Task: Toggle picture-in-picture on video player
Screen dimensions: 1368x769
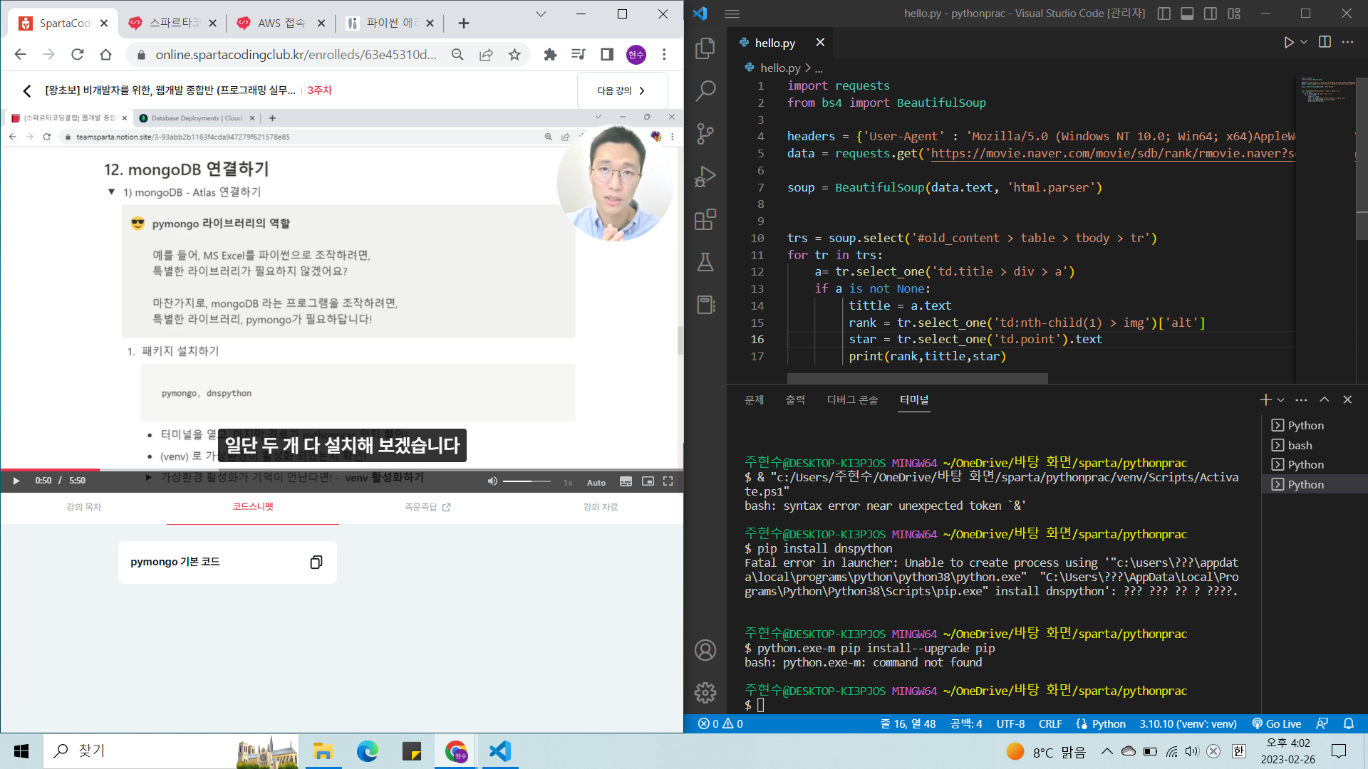Action: (648, 481)
